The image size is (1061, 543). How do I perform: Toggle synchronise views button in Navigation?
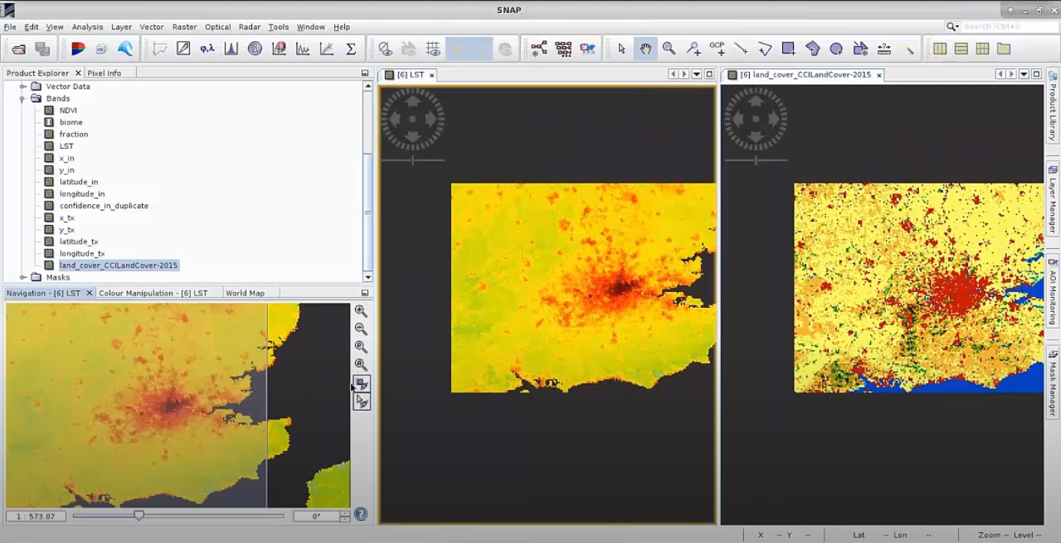click(361, 383)
